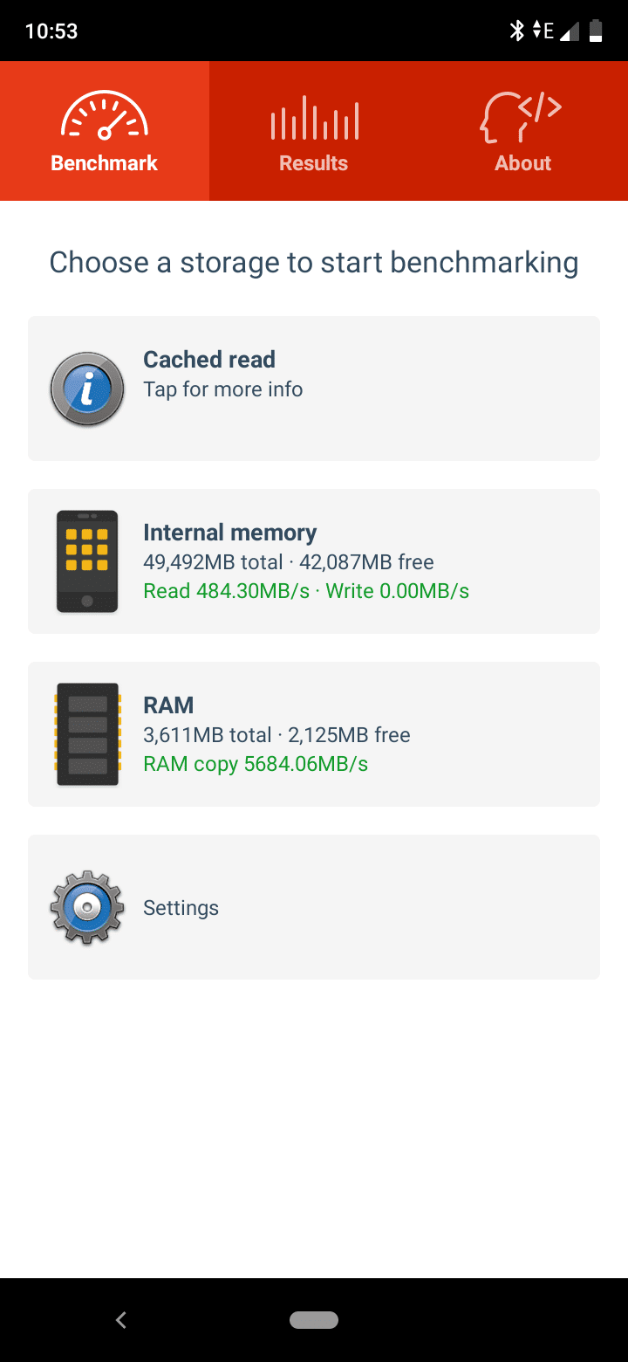Select the Benchmark tab label
The image size is (628, 1362).
(x=105, y=163)
